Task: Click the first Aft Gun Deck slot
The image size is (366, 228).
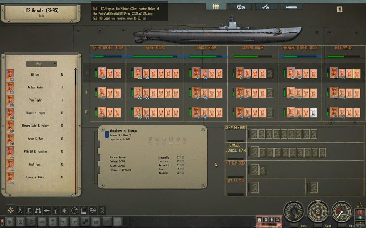Action: click(x=254, y=169)
